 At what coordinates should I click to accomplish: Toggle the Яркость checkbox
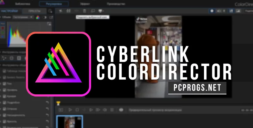pyautogui.click(x=4, y=121)
